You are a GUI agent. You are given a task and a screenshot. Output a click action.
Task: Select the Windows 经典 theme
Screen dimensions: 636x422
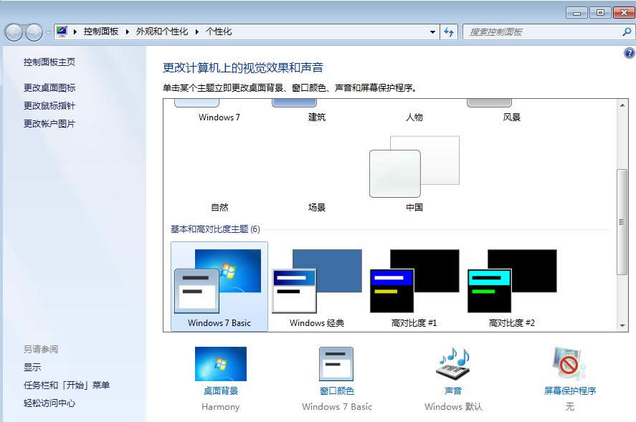tap(317, 286)
